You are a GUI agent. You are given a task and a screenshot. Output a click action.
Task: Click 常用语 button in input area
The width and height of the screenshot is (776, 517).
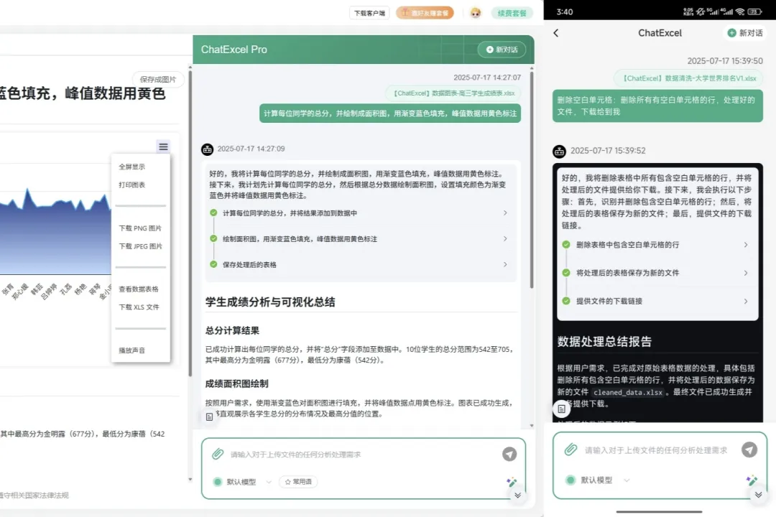tap(298, 482)
